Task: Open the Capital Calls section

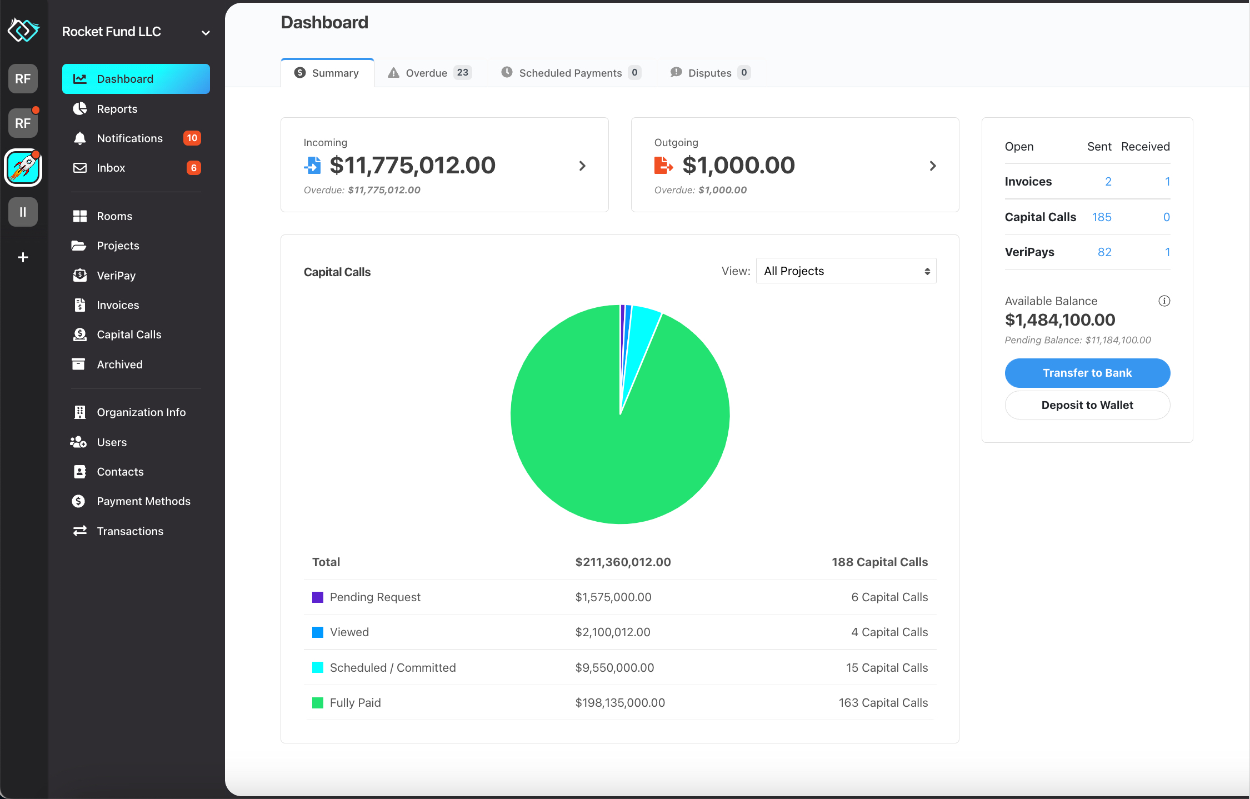Action: [x=128, y=334]
